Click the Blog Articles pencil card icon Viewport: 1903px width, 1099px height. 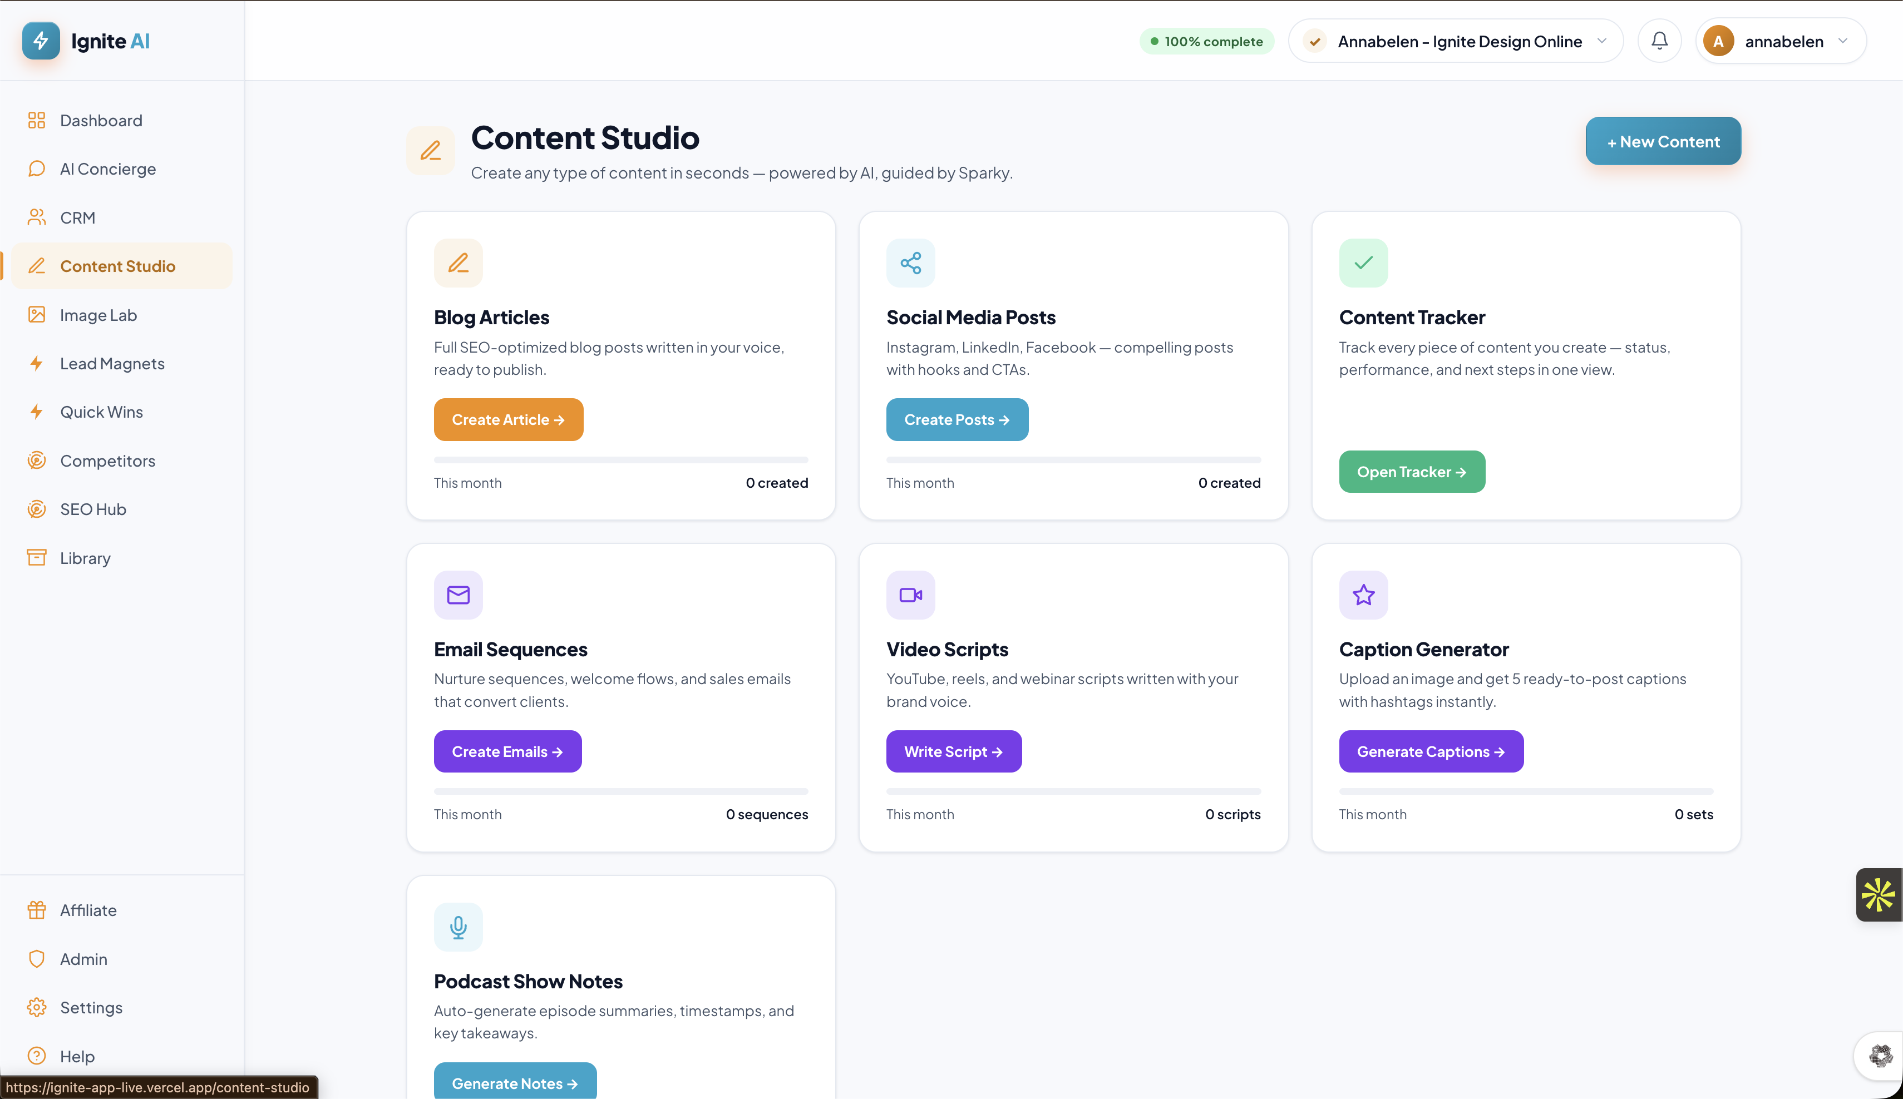point(459,263)
